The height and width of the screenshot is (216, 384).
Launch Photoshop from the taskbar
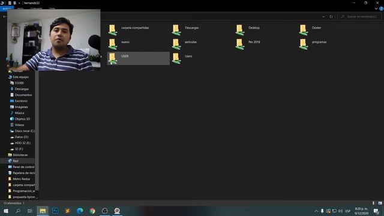(x=55, y=211)
